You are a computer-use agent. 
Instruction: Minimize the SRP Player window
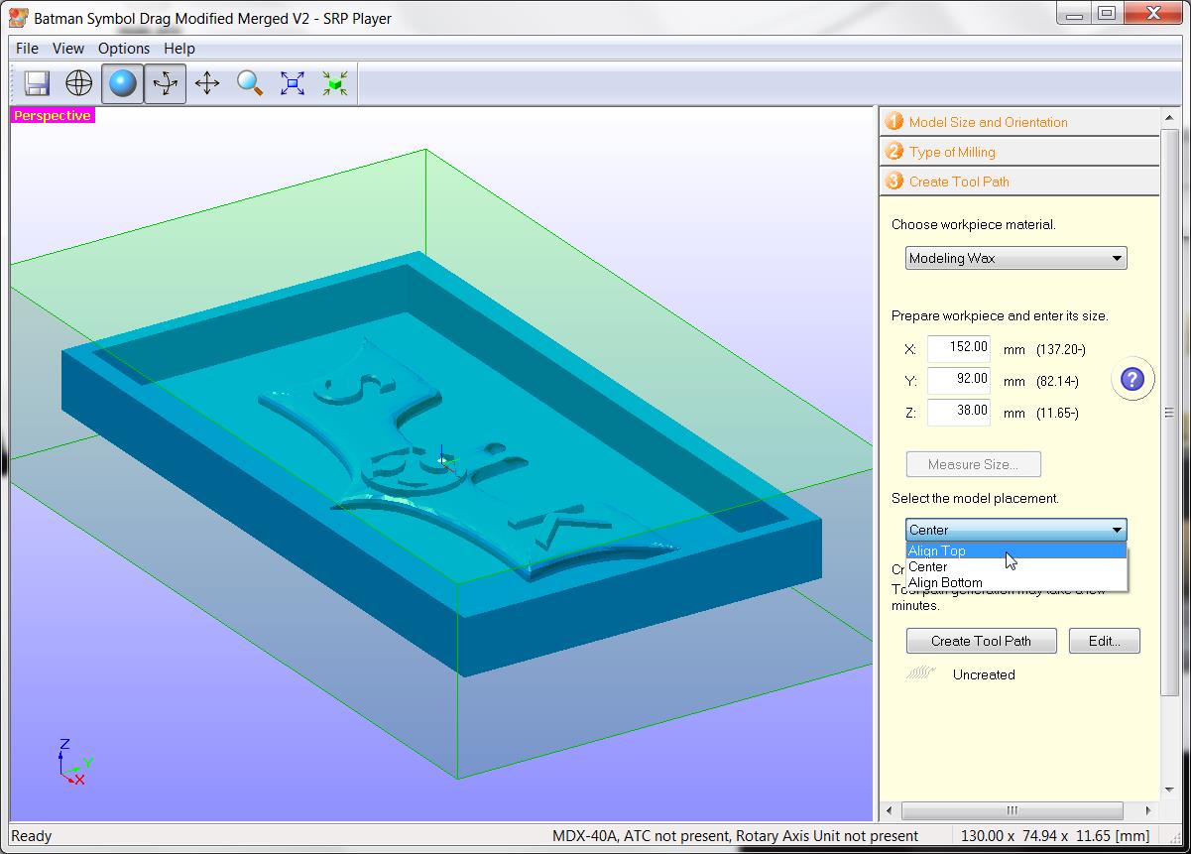tap(1074, 13)
